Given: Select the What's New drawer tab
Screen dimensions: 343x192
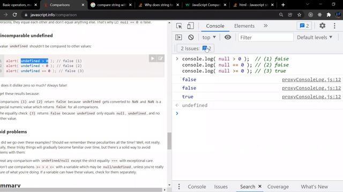Looking at the screenshot, I should coord(314,187).
